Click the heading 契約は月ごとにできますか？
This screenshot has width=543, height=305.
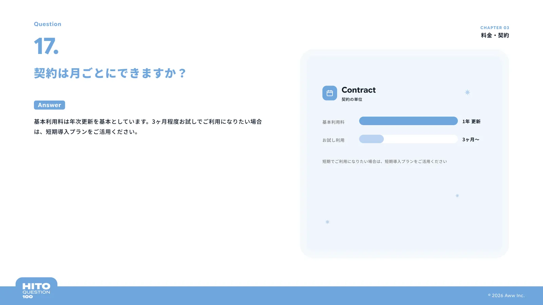point(110,73)
